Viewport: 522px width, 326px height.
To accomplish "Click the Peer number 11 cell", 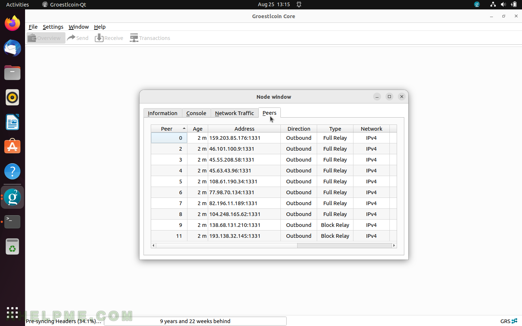I will pyautogui.click(x=169, y=236).
